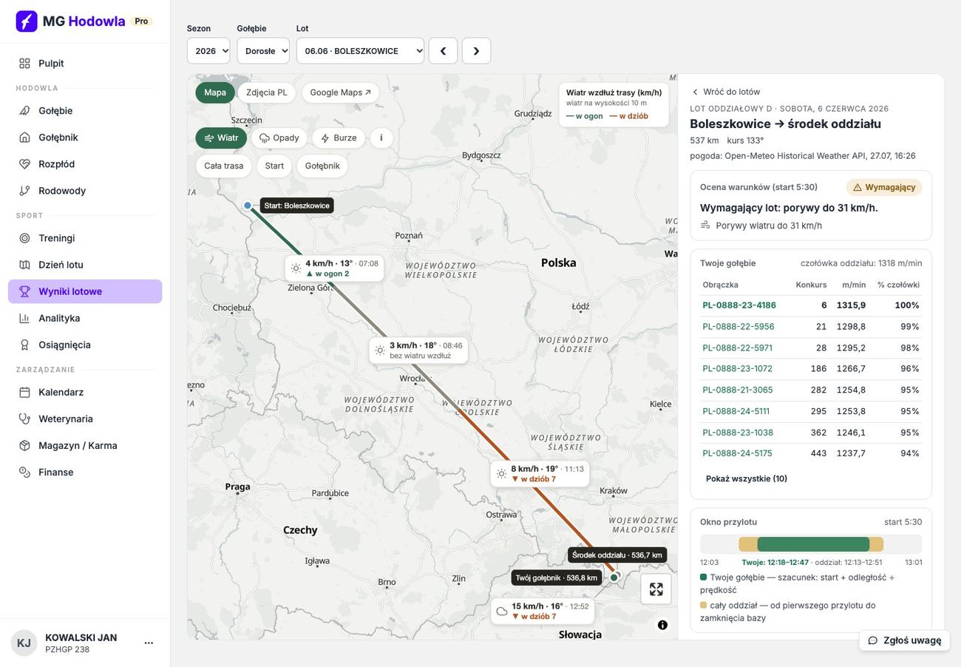Open user menu three dots beside Kowalski Jan
Image resolution: width=961 pixels, height=667 pixels.
149,643
